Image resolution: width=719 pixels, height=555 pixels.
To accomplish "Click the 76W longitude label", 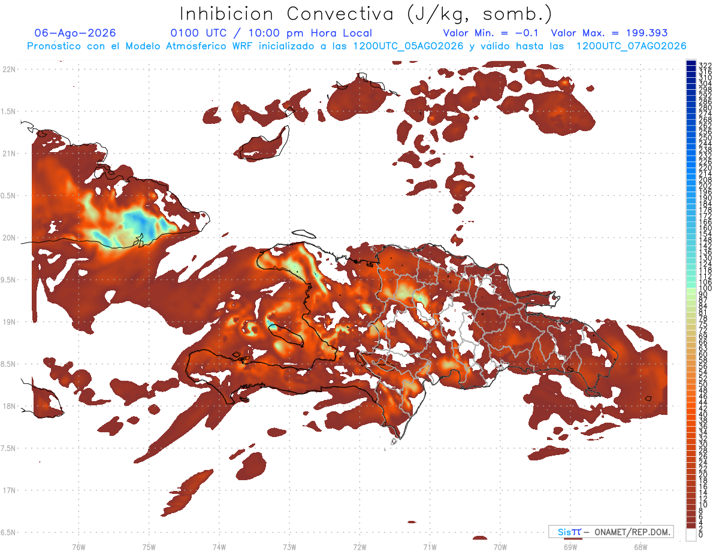I will [78, 547].
